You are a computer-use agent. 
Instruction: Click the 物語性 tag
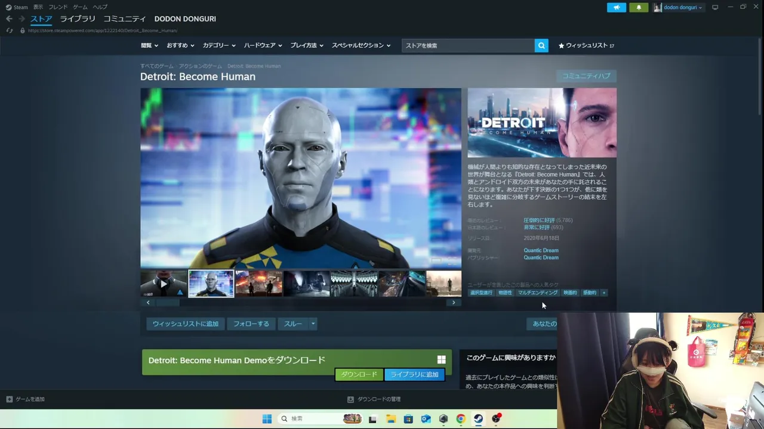pos(505,293)
